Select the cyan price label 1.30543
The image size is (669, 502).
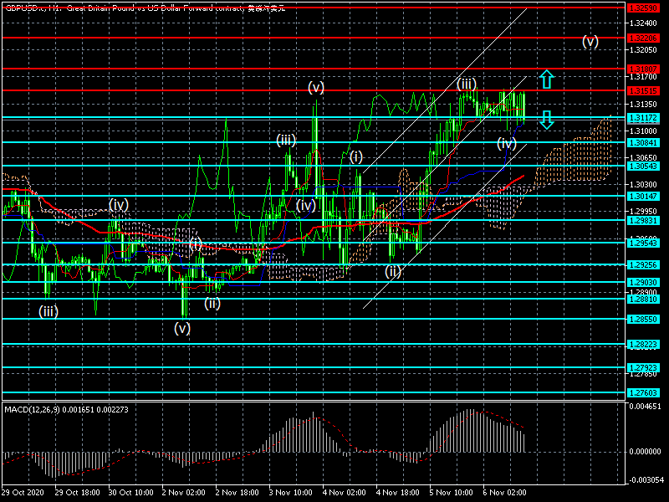pyautogui.click(x=643, y=166)
